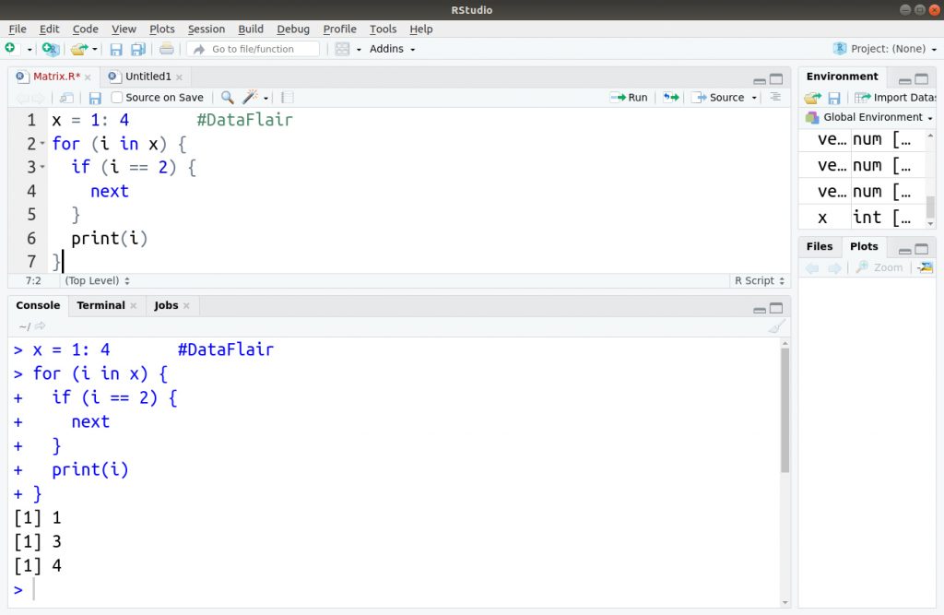Open the File menu
This screenshot has height=615, width=944.
pyautogui.click(x=18, y=29)
